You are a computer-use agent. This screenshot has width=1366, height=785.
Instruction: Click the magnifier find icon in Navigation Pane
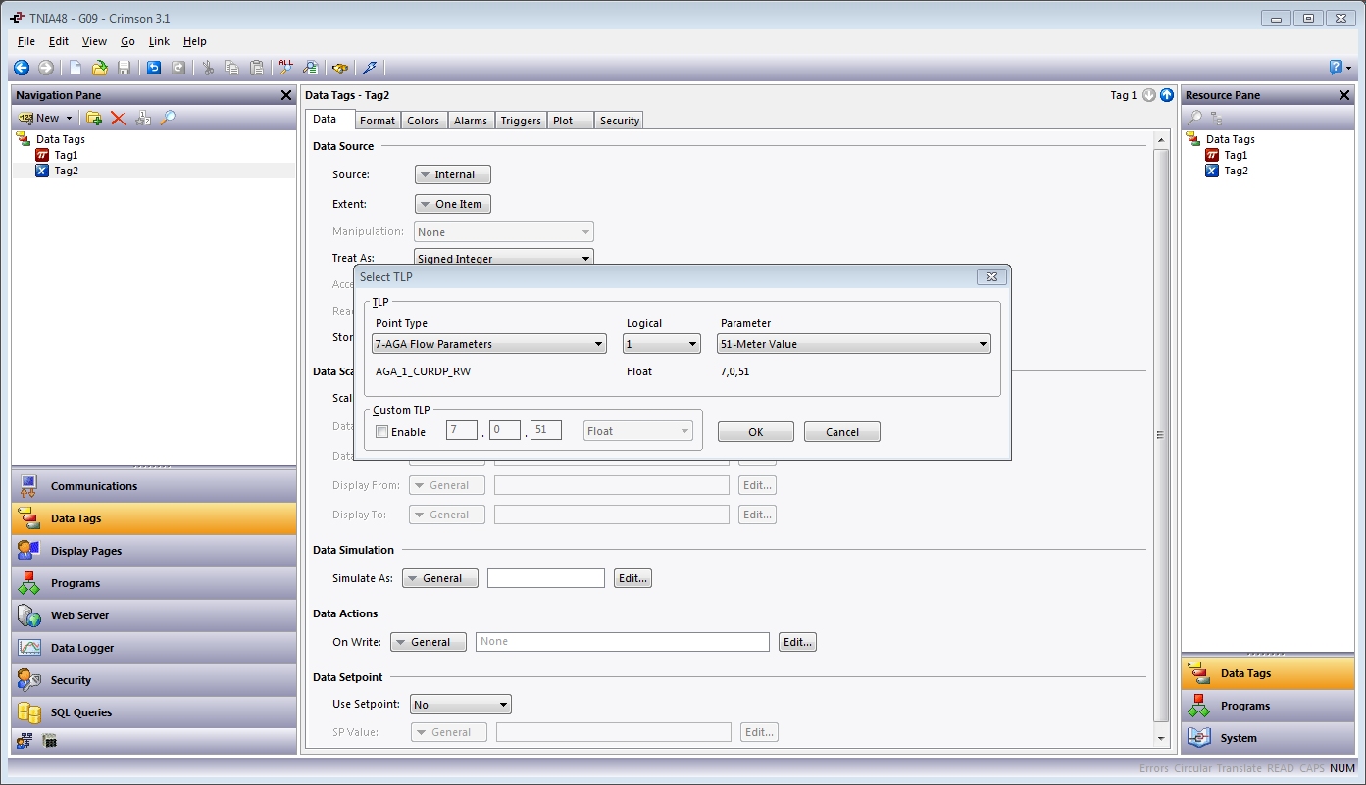168,118
